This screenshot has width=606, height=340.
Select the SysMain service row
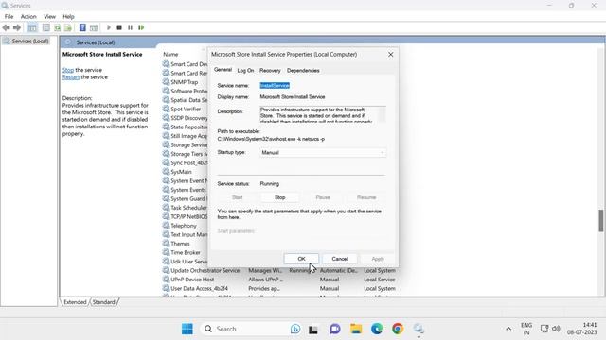(181, 172)
